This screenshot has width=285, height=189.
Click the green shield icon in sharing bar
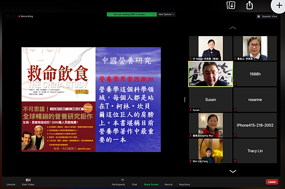(x=154, y=14)
